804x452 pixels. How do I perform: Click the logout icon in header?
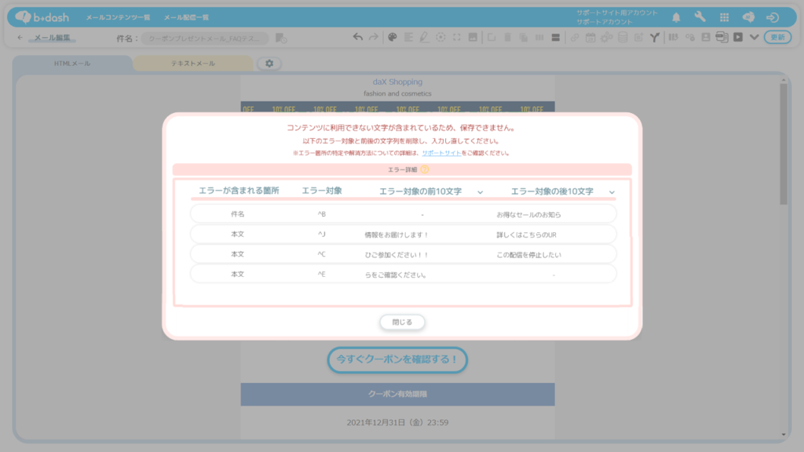click(772, 17)
